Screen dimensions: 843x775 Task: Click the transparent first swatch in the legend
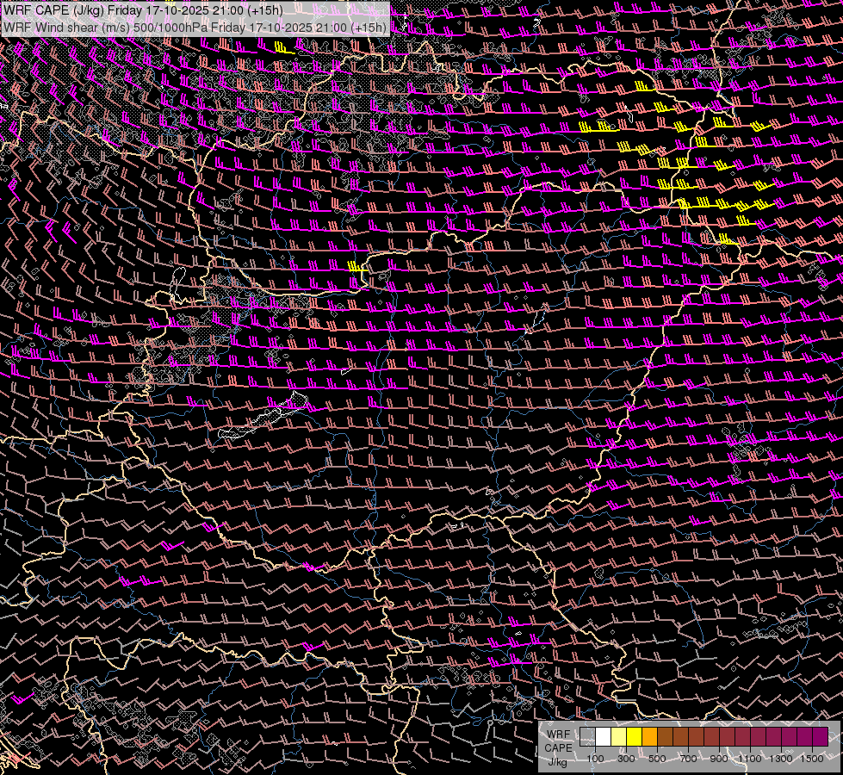[587, 736]
